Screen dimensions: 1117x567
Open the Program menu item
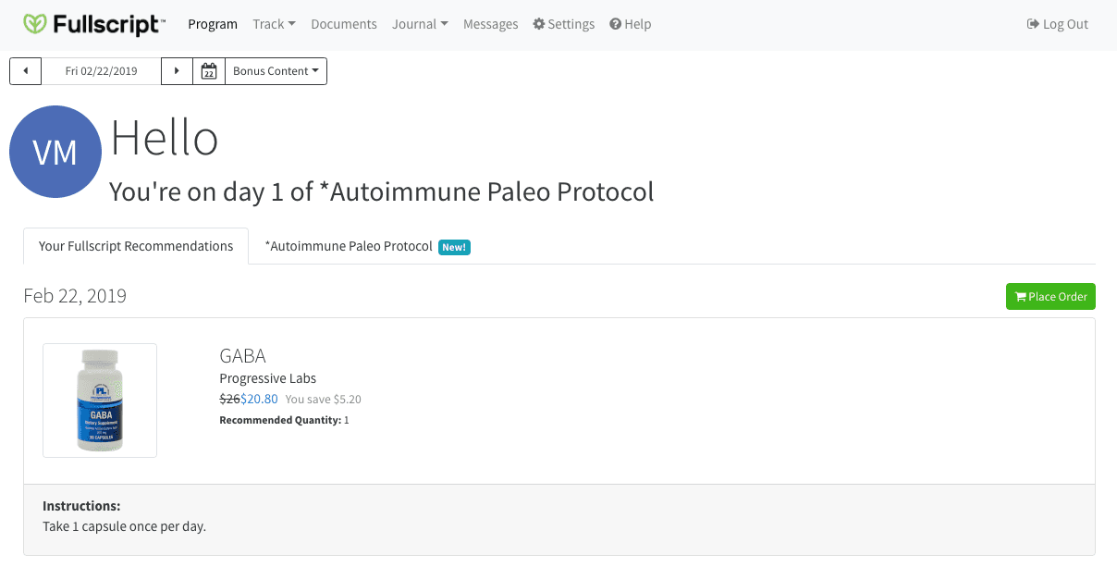213,24
